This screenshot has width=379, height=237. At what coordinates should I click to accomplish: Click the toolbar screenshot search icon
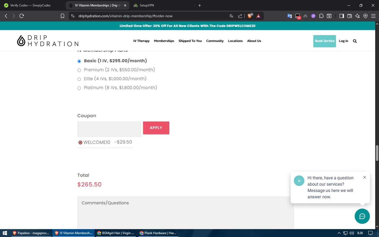click(329, 16)
